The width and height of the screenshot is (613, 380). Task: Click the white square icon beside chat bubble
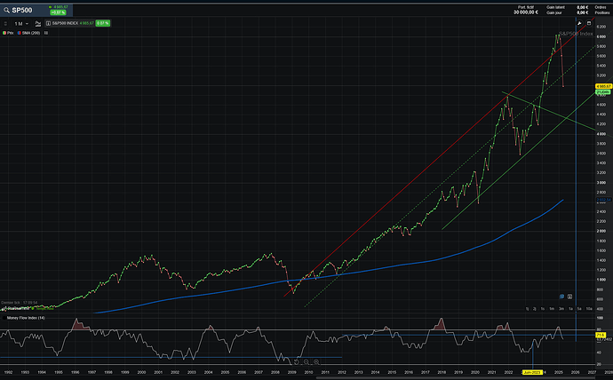click(570, 297)
